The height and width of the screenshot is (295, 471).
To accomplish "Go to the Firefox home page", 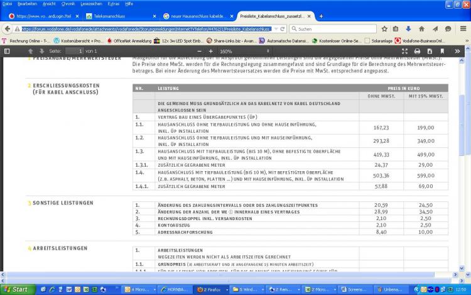I will (421, 29).
